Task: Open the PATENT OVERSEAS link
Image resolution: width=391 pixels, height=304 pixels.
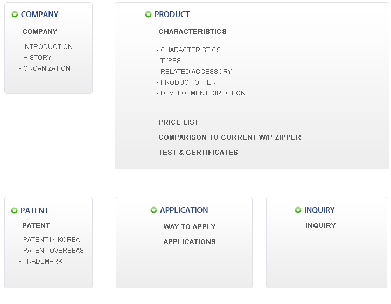Action: (53, 250)
